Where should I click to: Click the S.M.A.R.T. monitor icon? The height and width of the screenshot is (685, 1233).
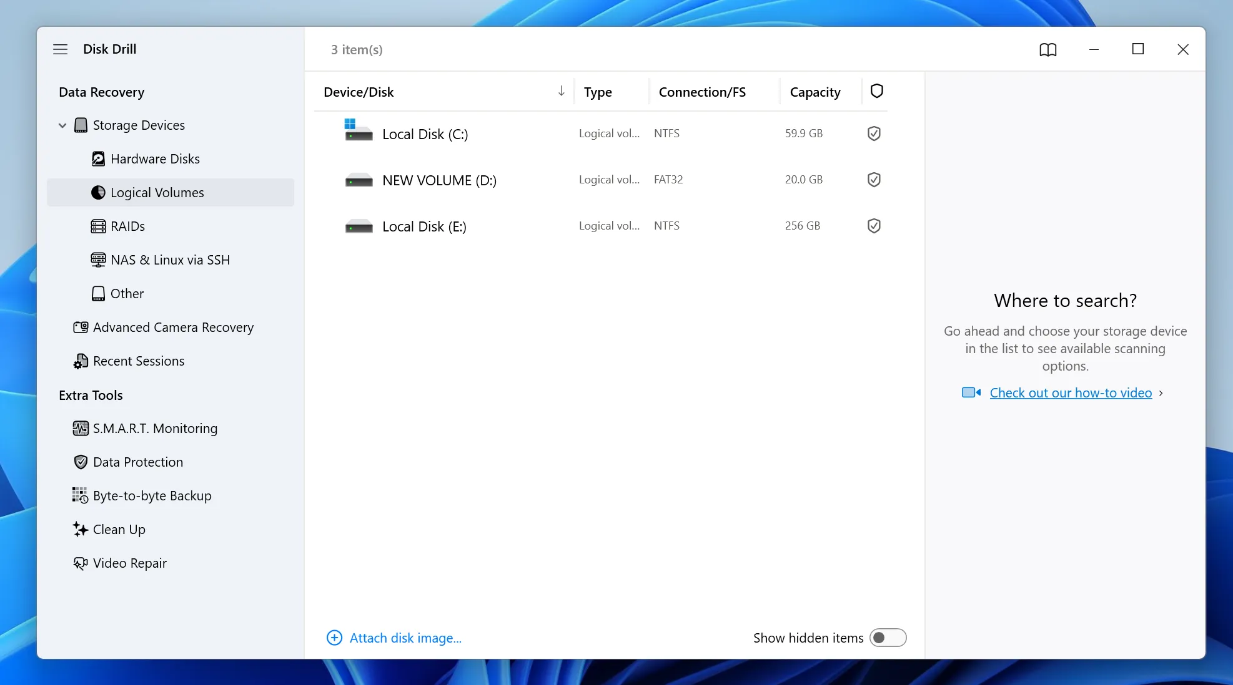[x=81, y=429]
